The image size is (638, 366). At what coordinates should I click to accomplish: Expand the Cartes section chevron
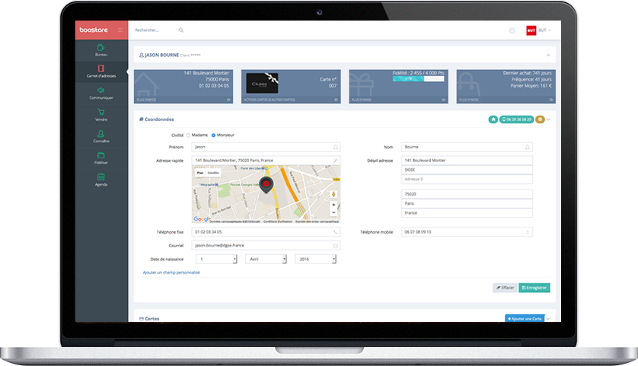tap(548, 318)
